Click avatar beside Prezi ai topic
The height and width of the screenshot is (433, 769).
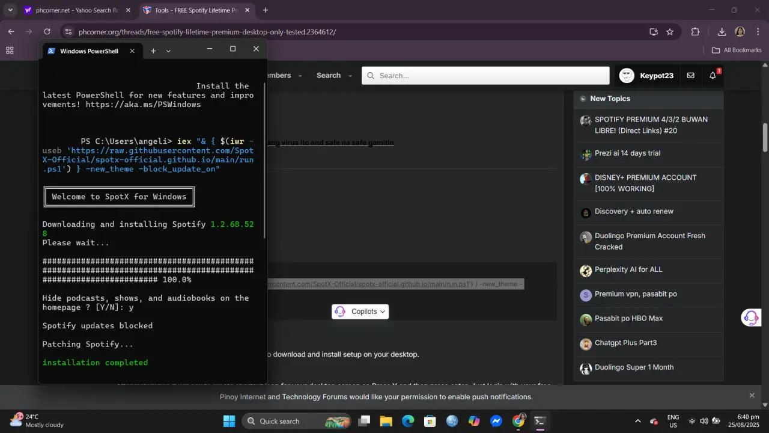pos(586,155)
